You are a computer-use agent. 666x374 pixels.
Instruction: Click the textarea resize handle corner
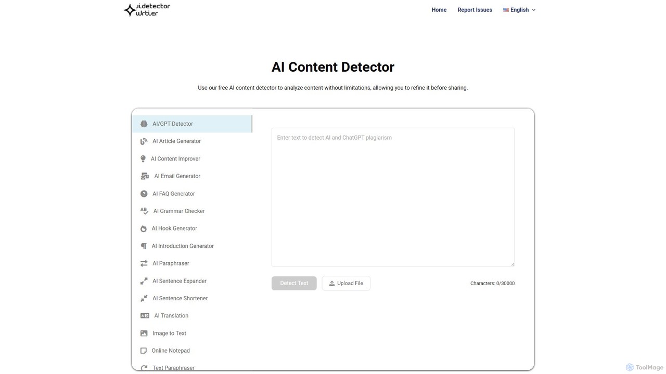(513, 264)
